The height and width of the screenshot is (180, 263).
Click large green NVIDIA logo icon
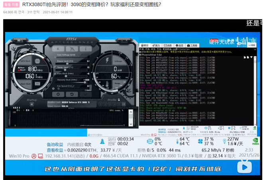[x=255, y=141]
